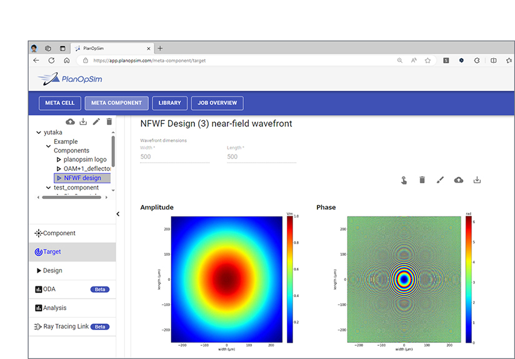Click the site info lock icon

tap(86, 61)
